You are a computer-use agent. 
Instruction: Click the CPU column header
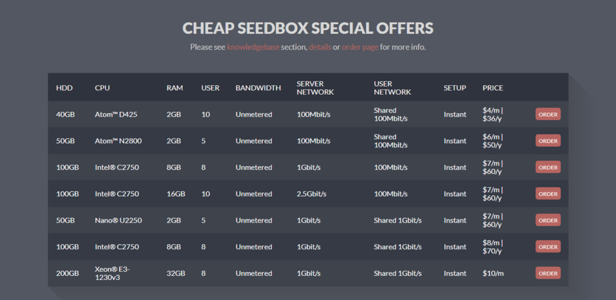pyautogui.click(x=102, y=88)
